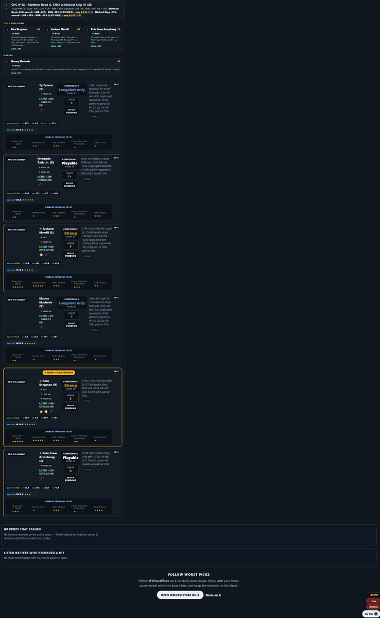Viewport: 380px width, 618px height.
Task: Save the Jackson Merrill pick
Action: click(x=116, y=228)
